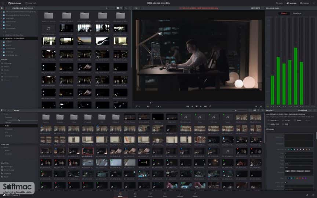Play clip in reverse in viewer

point(192,106)
